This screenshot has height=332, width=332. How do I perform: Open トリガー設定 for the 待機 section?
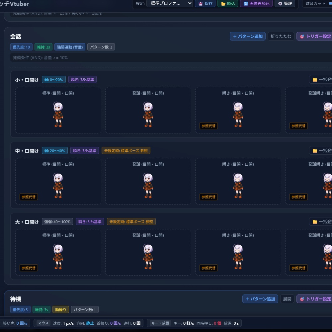pyautogui.click(x=314, y=299)
